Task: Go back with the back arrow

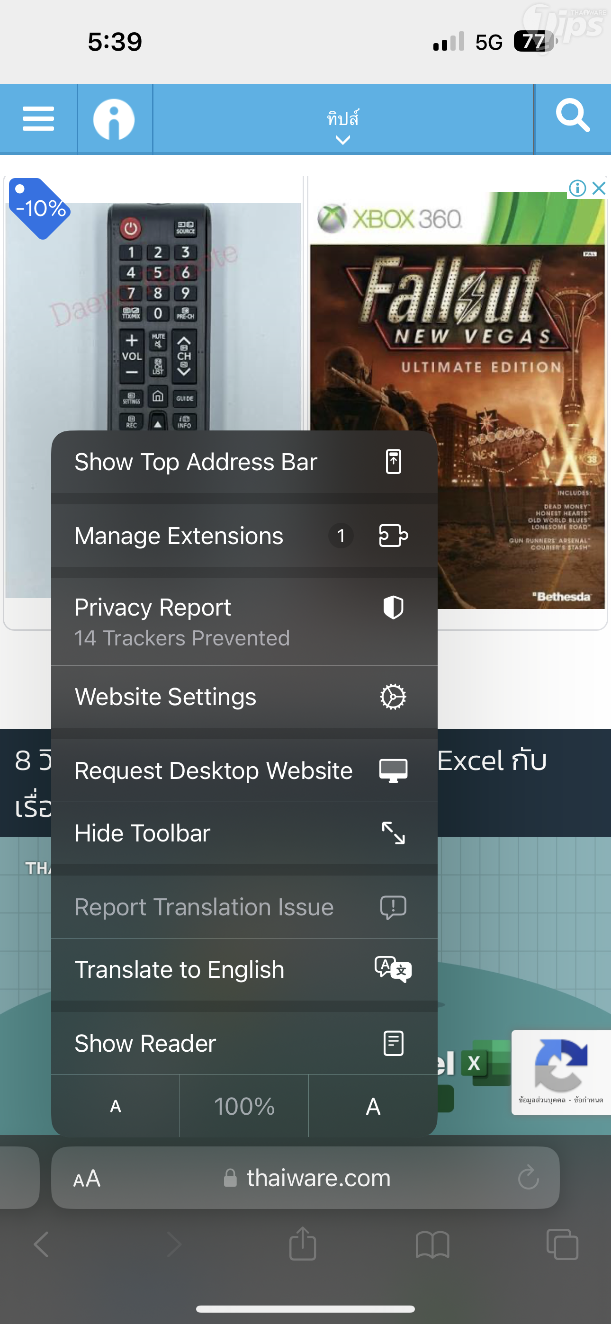Action: coord(41,1244)
